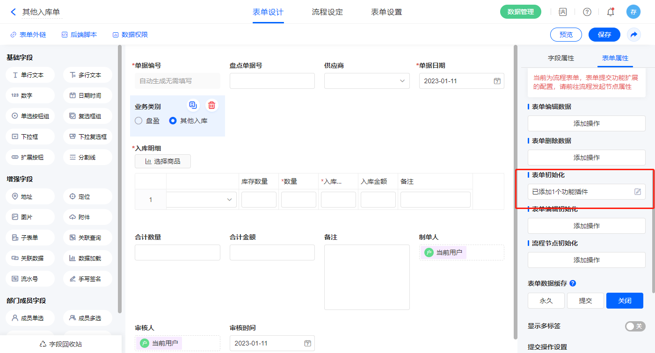Screen dimensions: 655x353
Task: Click the 盘点单据号 input field
Action: [x=272, y=81]
